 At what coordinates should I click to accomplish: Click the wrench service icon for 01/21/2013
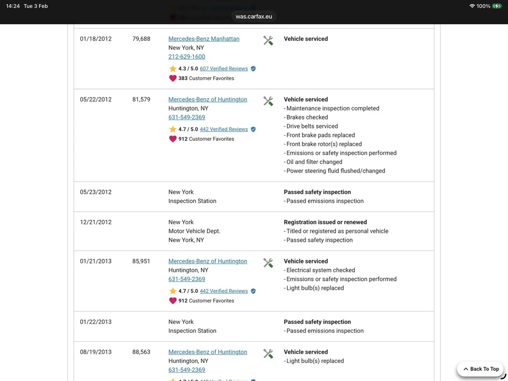pyautogui.click(x=268, y=262)
